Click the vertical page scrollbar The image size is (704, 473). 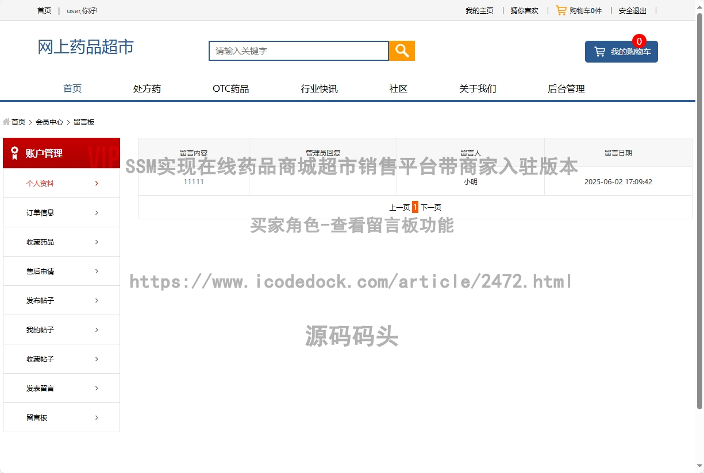click(699, 212)
